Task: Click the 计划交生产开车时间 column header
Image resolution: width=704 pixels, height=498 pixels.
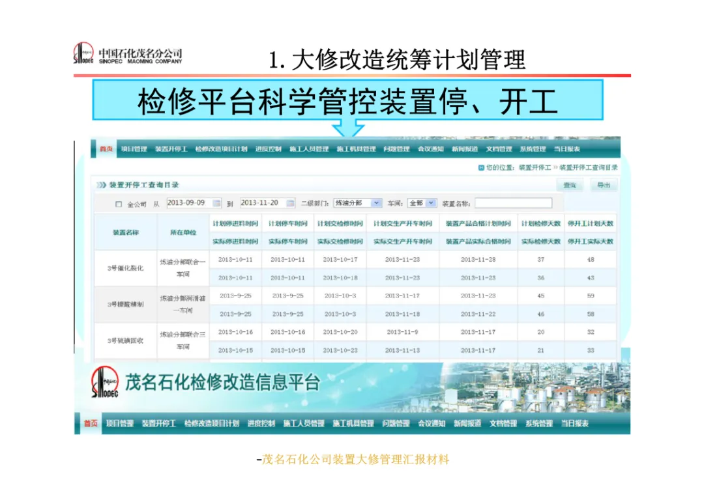Action: point(403,223)
